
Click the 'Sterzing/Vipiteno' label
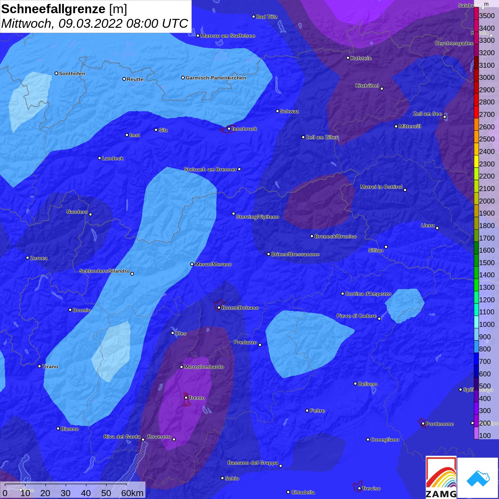click(258, 217)
